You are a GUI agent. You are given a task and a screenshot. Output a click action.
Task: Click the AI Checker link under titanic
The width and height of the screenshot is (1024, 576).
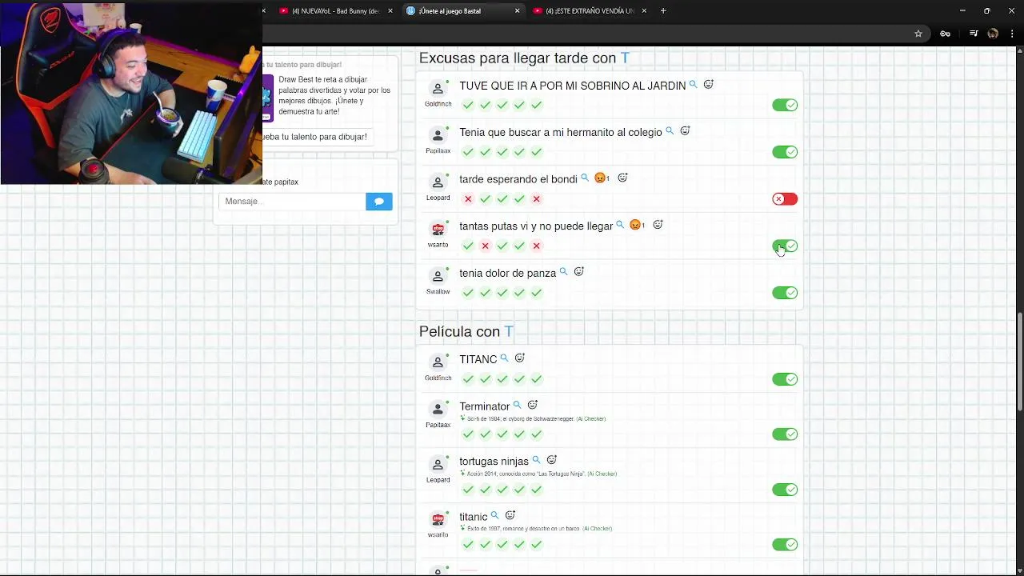pyautogui.click(x=598, y=529)
